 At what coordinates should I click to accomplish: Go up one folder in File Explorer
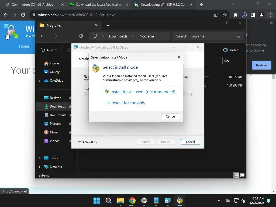pyautogui.click(x=68, y=36)
